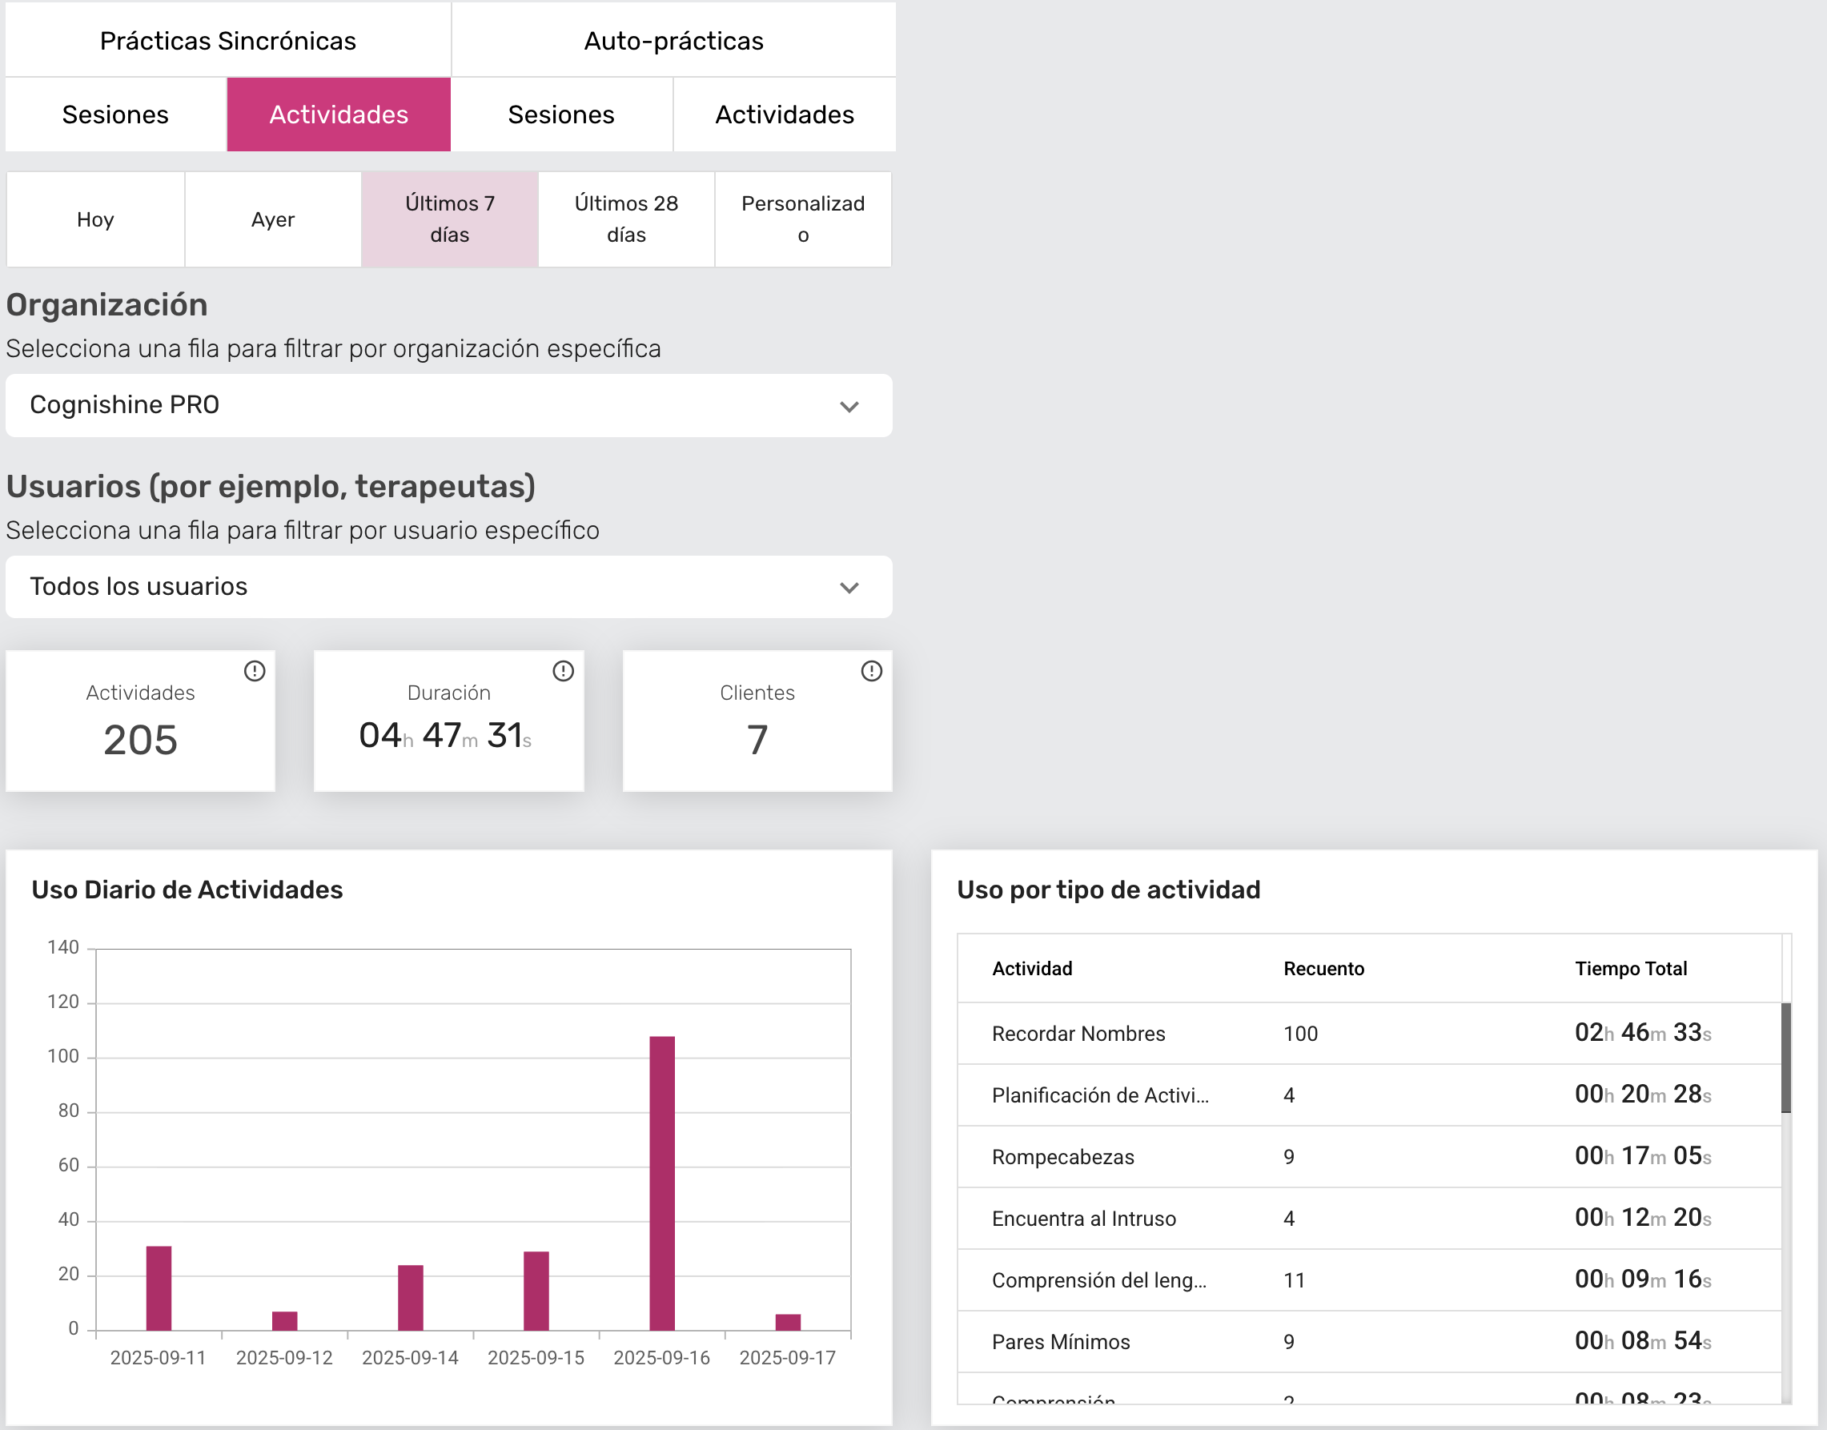Click the Recuento column header
1827x1430 pixels.
click(x=1323, y=969)
